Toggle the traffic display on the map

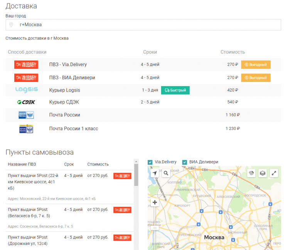coord(251,173)
